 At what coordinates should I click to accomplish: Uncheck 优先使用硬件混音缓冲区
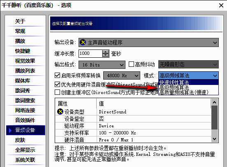[x=57, y=85]
